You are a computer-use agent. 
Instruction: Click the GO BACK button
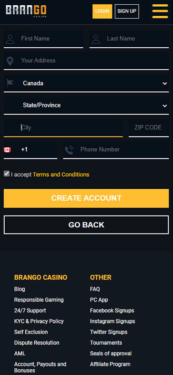(86, 225)
